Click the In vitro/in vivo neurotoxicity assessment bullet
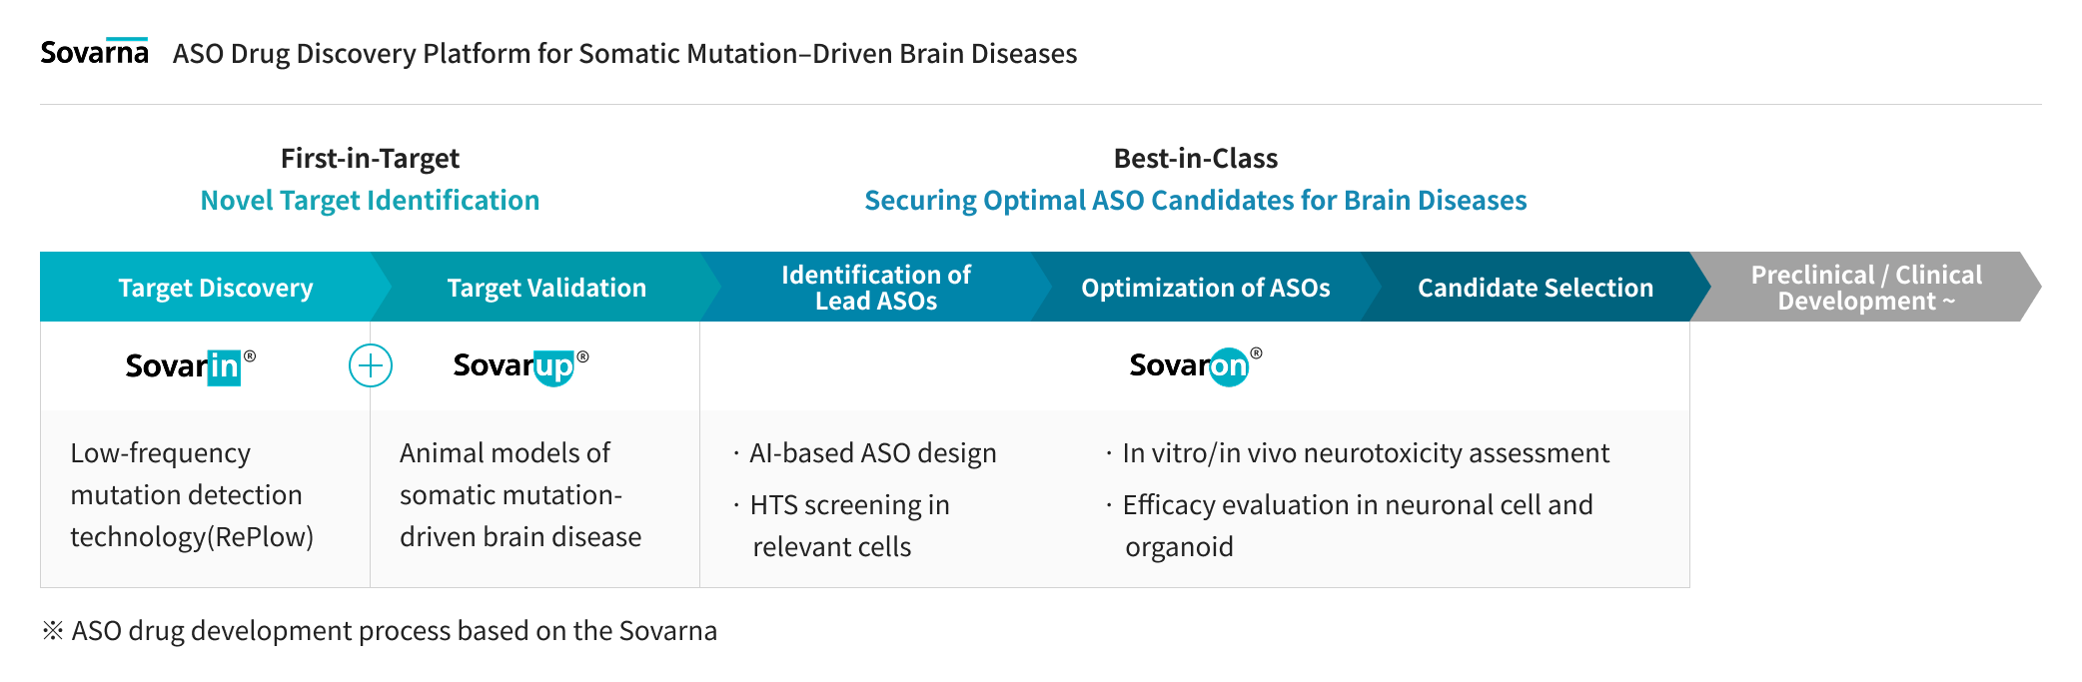Viewport: 2082px width, 682px height. coord(1365,453)
